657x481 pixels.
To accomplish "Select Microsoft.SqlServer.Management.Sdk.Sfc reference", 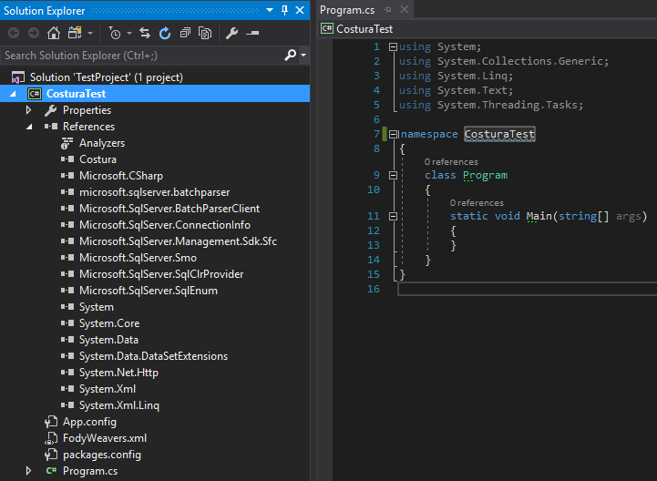I will (178, 240).
